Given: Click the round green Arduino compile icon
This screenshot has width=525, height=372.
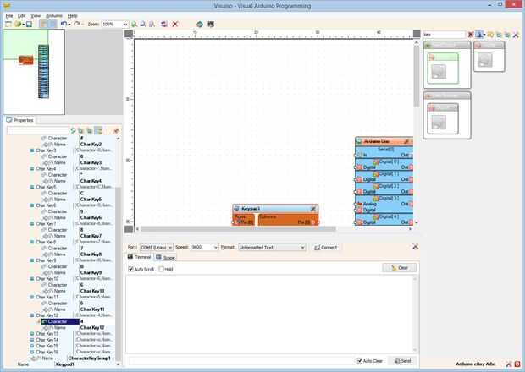Looking at the screenshot, I should click(x=200, y=24).
